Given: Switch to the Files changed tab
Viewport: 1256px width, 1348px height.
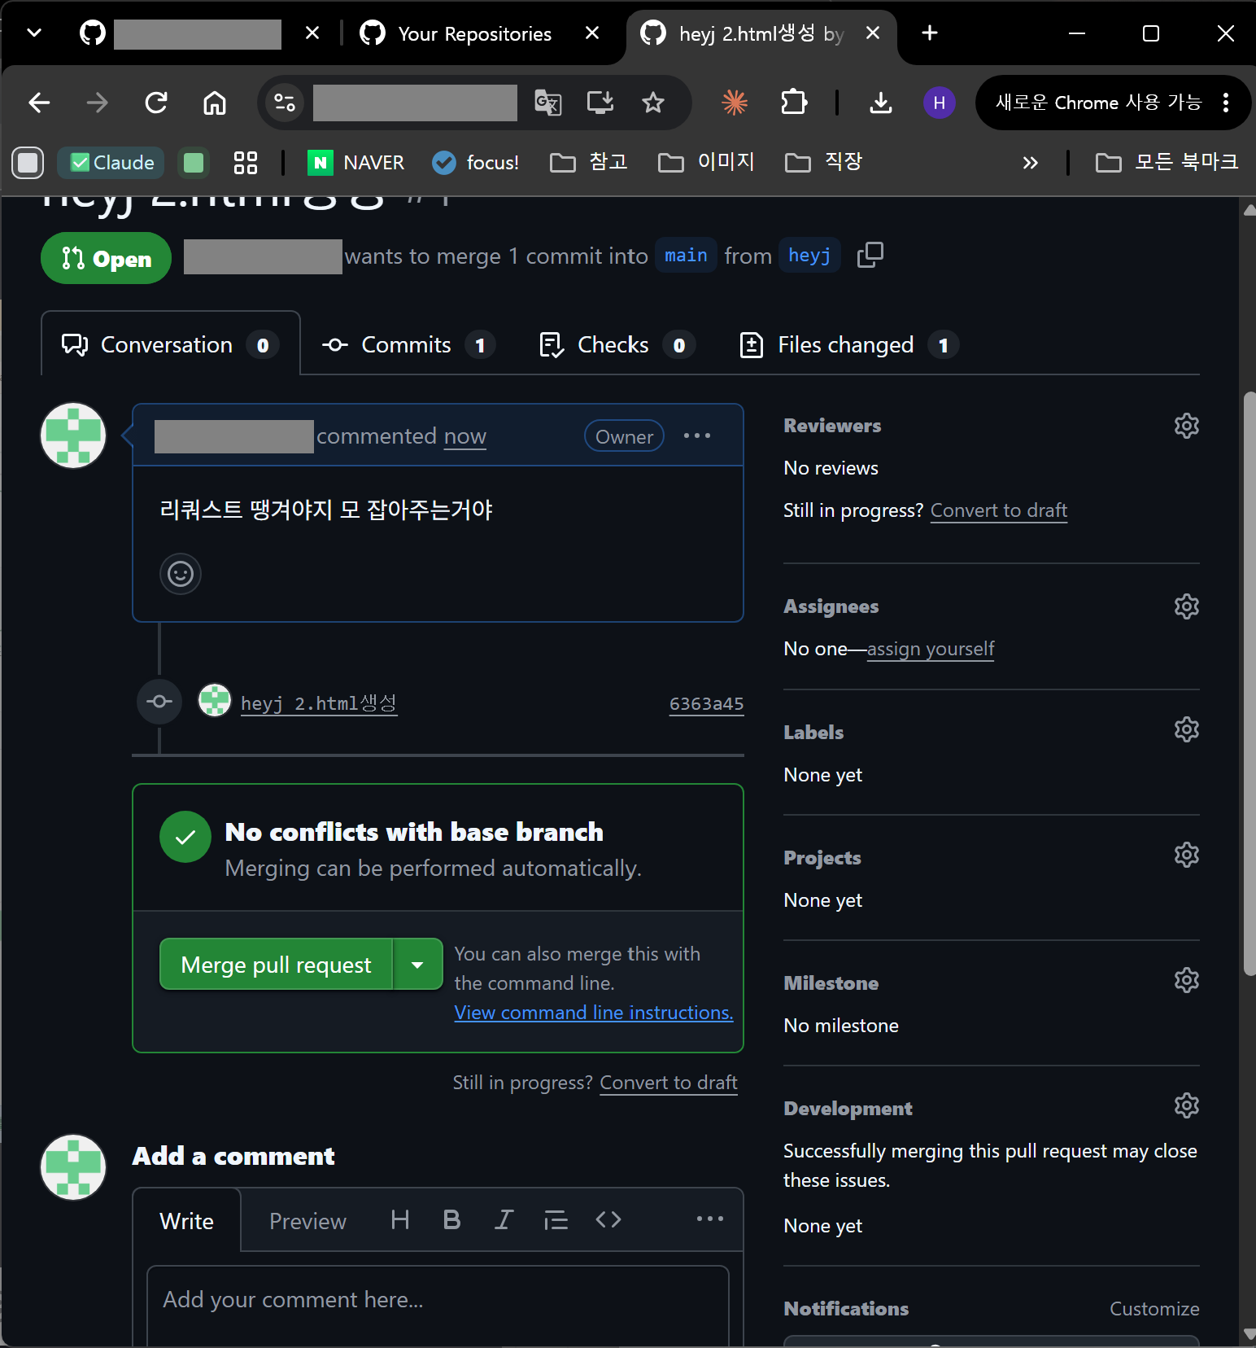Looking at the screenshot, I should 848,345.
